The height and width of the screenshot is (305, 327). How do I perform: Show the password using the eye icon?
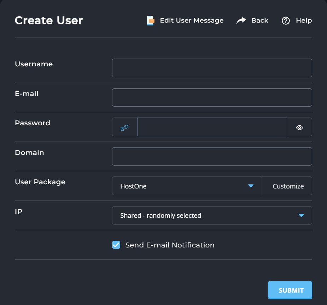pyautogui.click(x=299, y=127)
